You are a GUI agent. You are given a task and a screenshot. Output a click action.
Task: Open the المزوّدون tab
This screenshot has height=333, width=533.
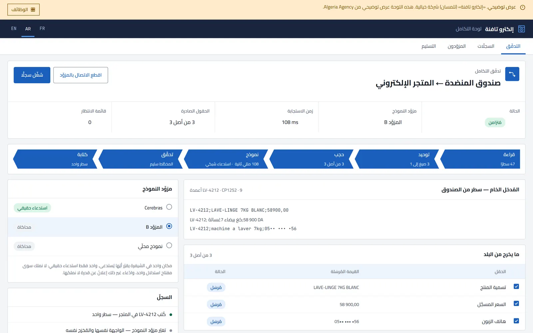[456, 46]
